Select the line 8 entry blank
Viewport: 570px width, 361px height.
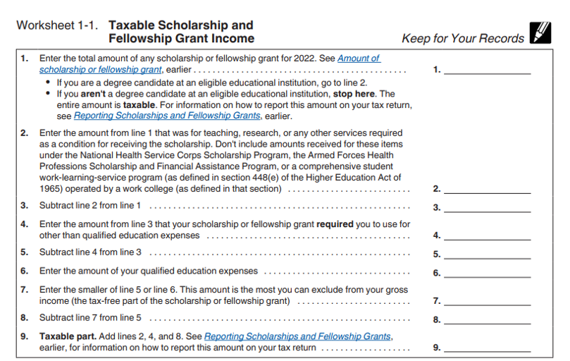(487, 319)
